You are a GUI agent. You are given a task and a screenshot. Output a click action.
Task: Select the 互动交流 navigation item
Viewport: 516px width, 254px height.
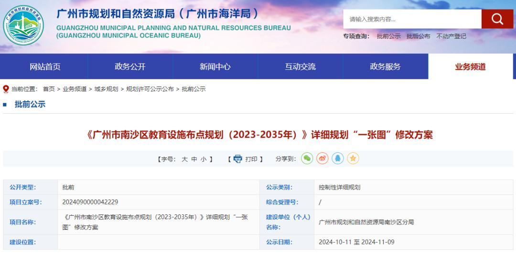pyautogui.click(x=300, y=67)
